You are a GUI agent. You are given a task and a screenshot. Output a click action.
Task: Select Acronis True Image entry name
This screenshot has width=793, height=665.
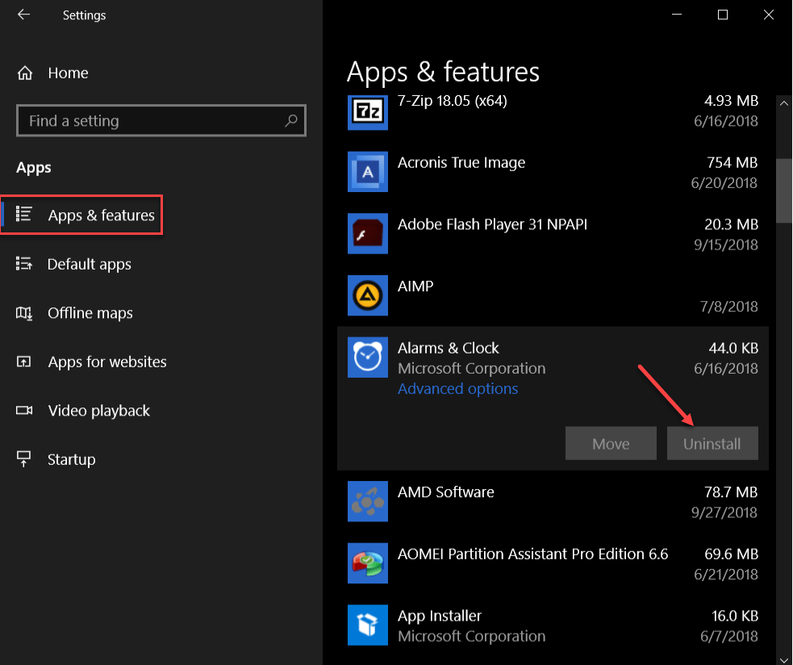click(x=461, y=162)
